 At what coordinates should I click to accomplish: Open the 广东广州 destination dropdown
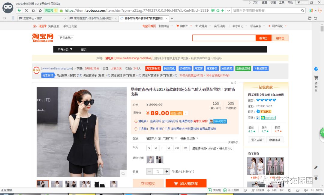click(169, 138)
